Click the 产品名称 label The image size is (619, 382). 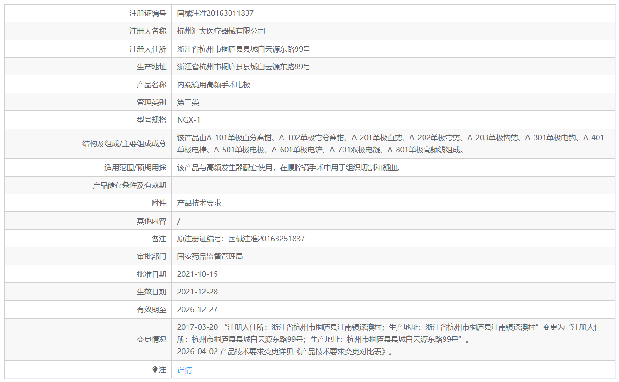[151, 84]
